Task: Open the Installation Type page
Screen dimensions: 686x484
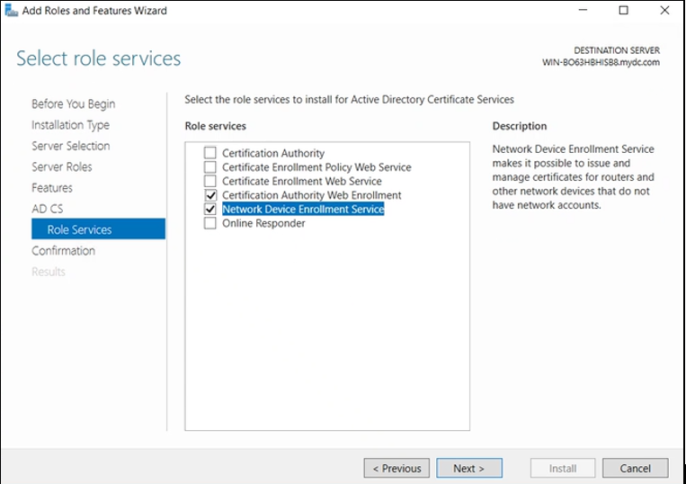Action: click(x=70, y=125)
